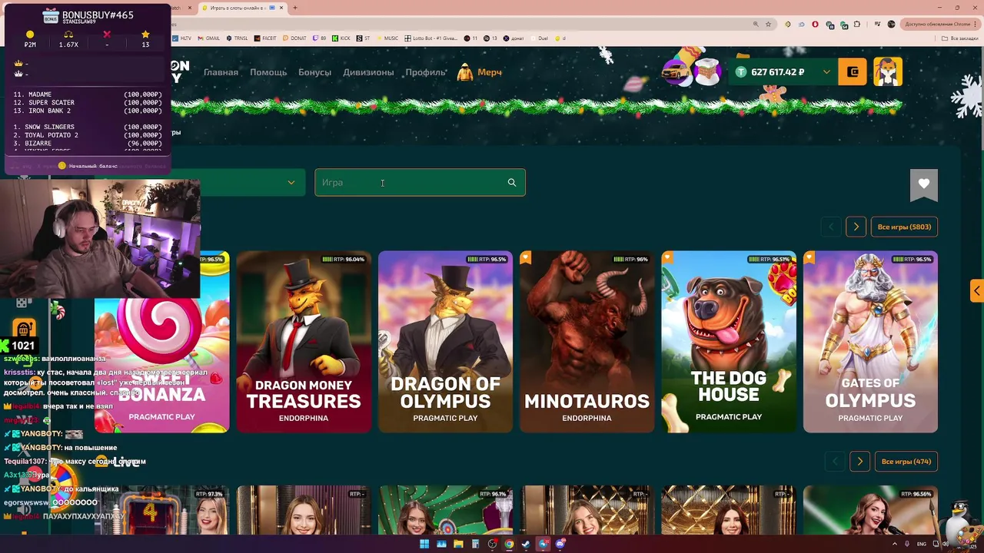Open Chrome extensions puzzle icon

857,24
